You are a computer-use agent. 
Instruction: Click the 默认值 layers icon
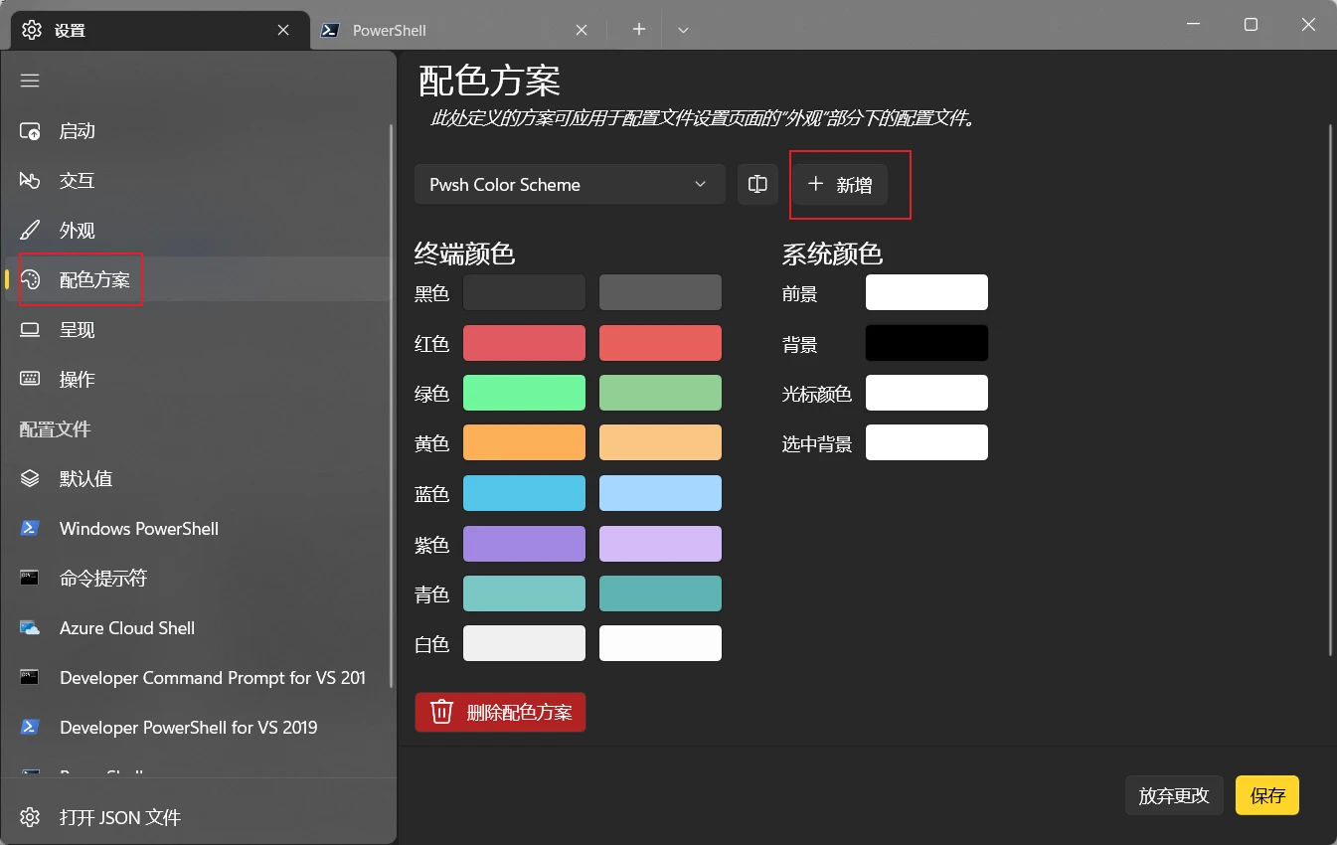click(30, 479)
